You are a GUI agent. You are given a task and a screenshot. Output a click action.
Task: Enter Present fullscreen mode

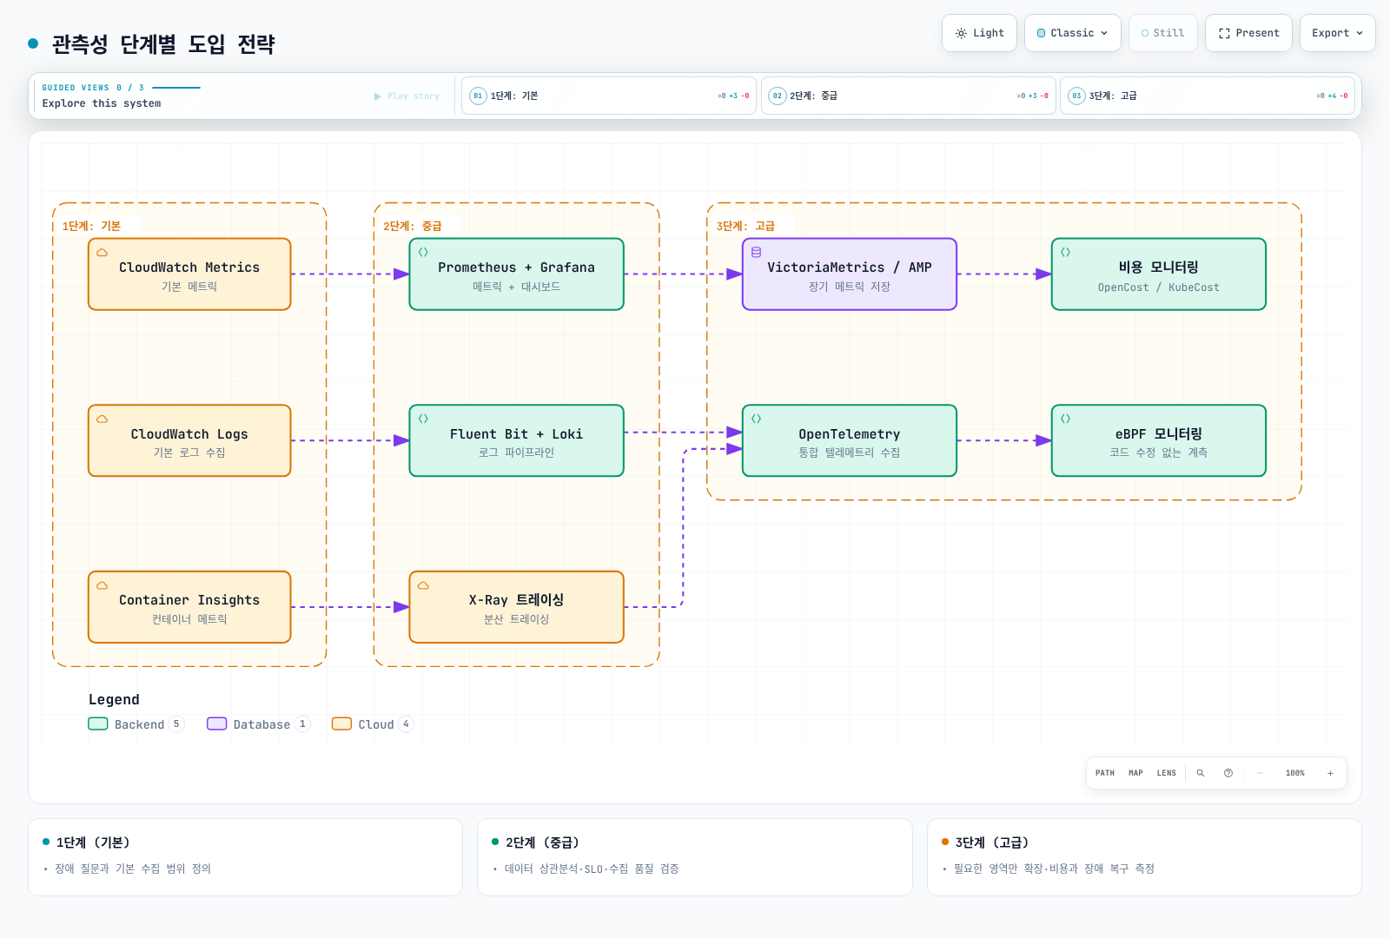(1248, 33)
